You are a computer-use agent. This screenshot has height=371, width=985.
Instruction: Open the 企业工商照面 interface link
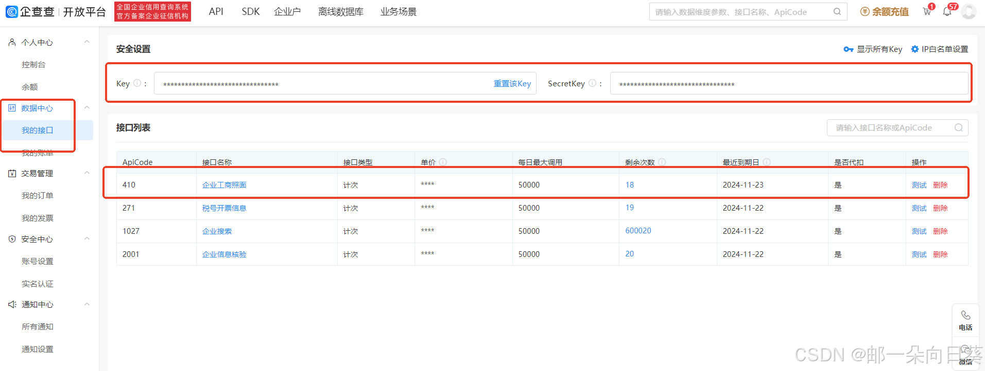[224, 185]
